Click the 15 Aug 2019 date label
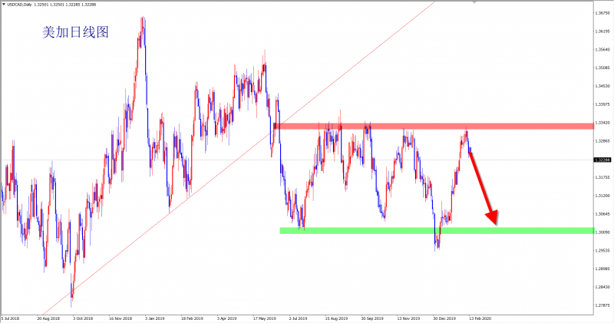The height and width of the screenshot is (323, 614). (x=337, y=317)
